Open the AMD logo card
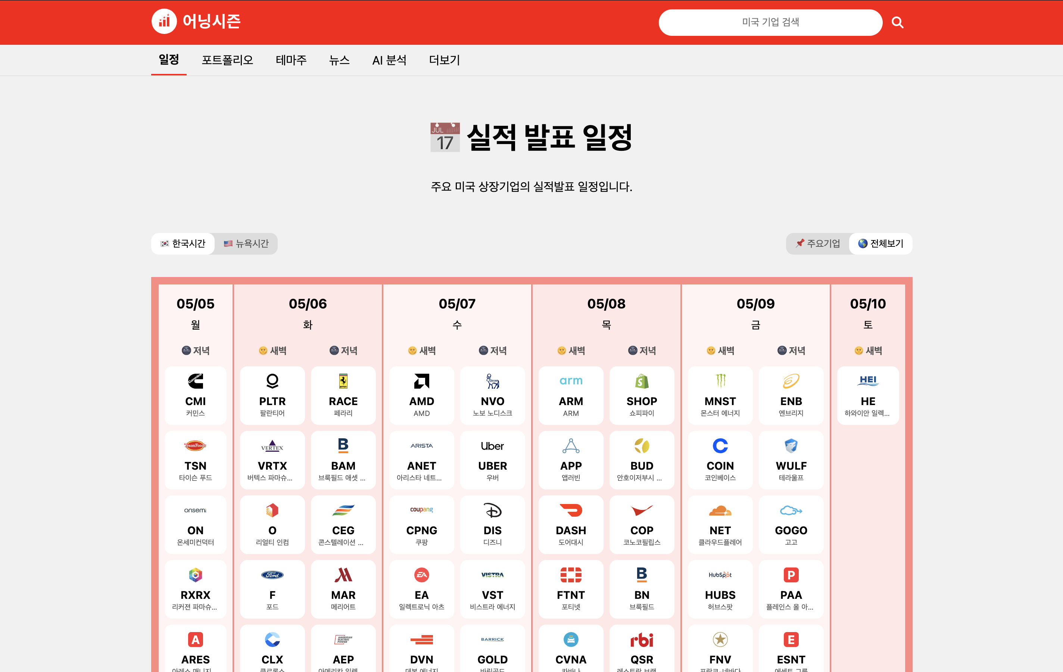This screenshot has height=672, width=1063. 421,395
